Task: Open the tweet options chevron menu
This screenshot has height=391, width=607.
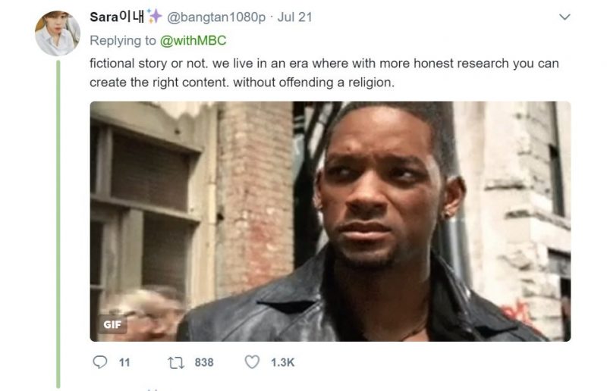Action: click(565, 17)
